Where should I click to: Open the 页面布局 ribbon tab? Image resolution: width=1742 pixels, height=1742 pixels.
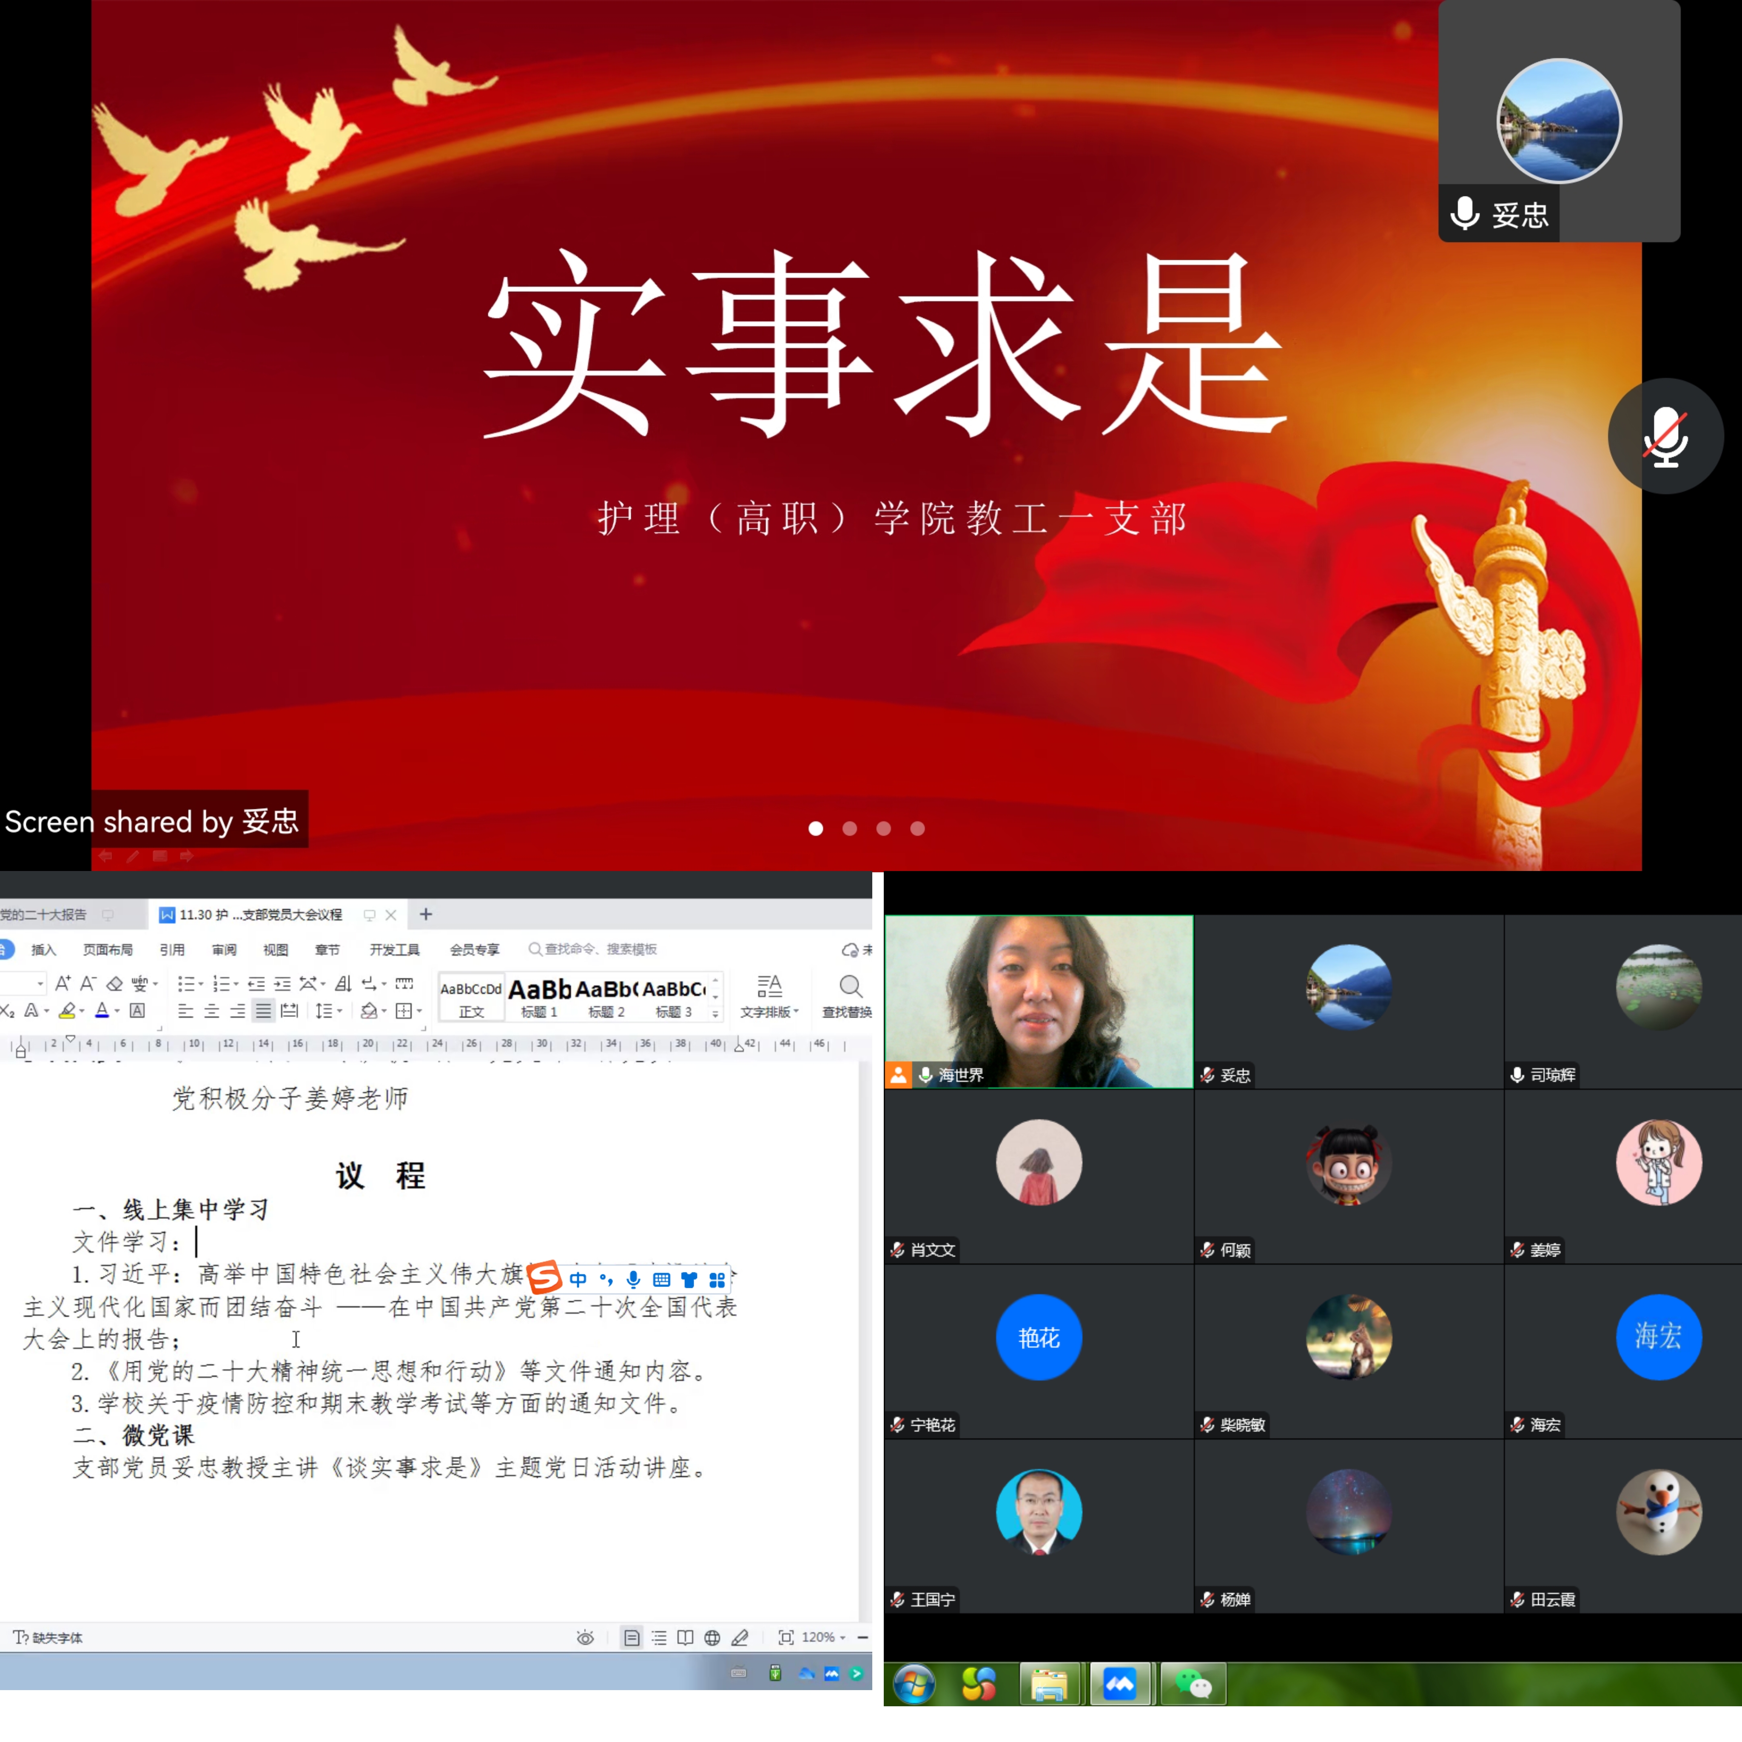[107, 949]
